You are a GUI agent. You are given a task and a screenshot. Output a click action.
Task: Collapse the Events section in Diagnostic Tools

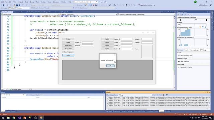tap(178, 22)
